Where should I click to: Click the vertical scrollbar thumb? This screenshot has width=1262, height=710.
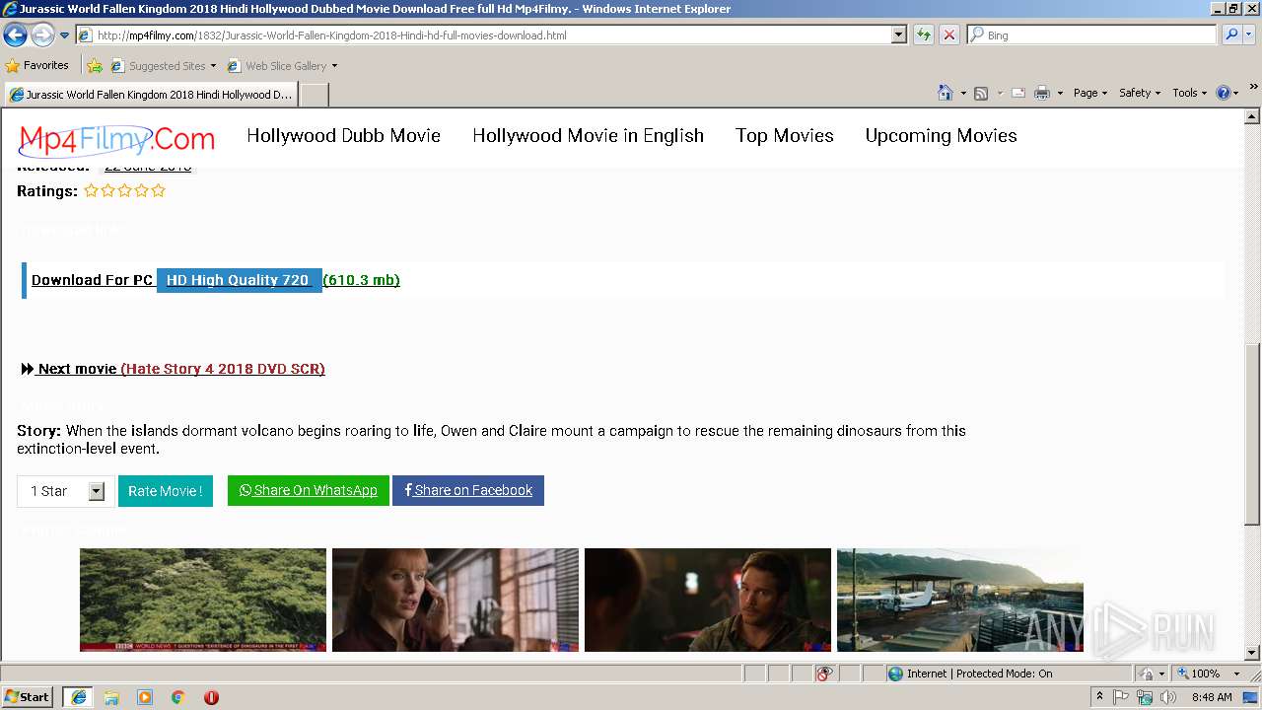(1252, 434)
